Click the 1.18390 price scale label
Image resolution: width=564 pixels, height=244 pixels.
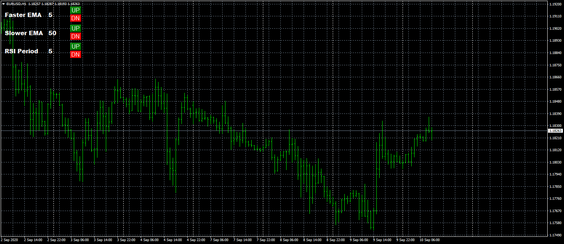[555, 113]
